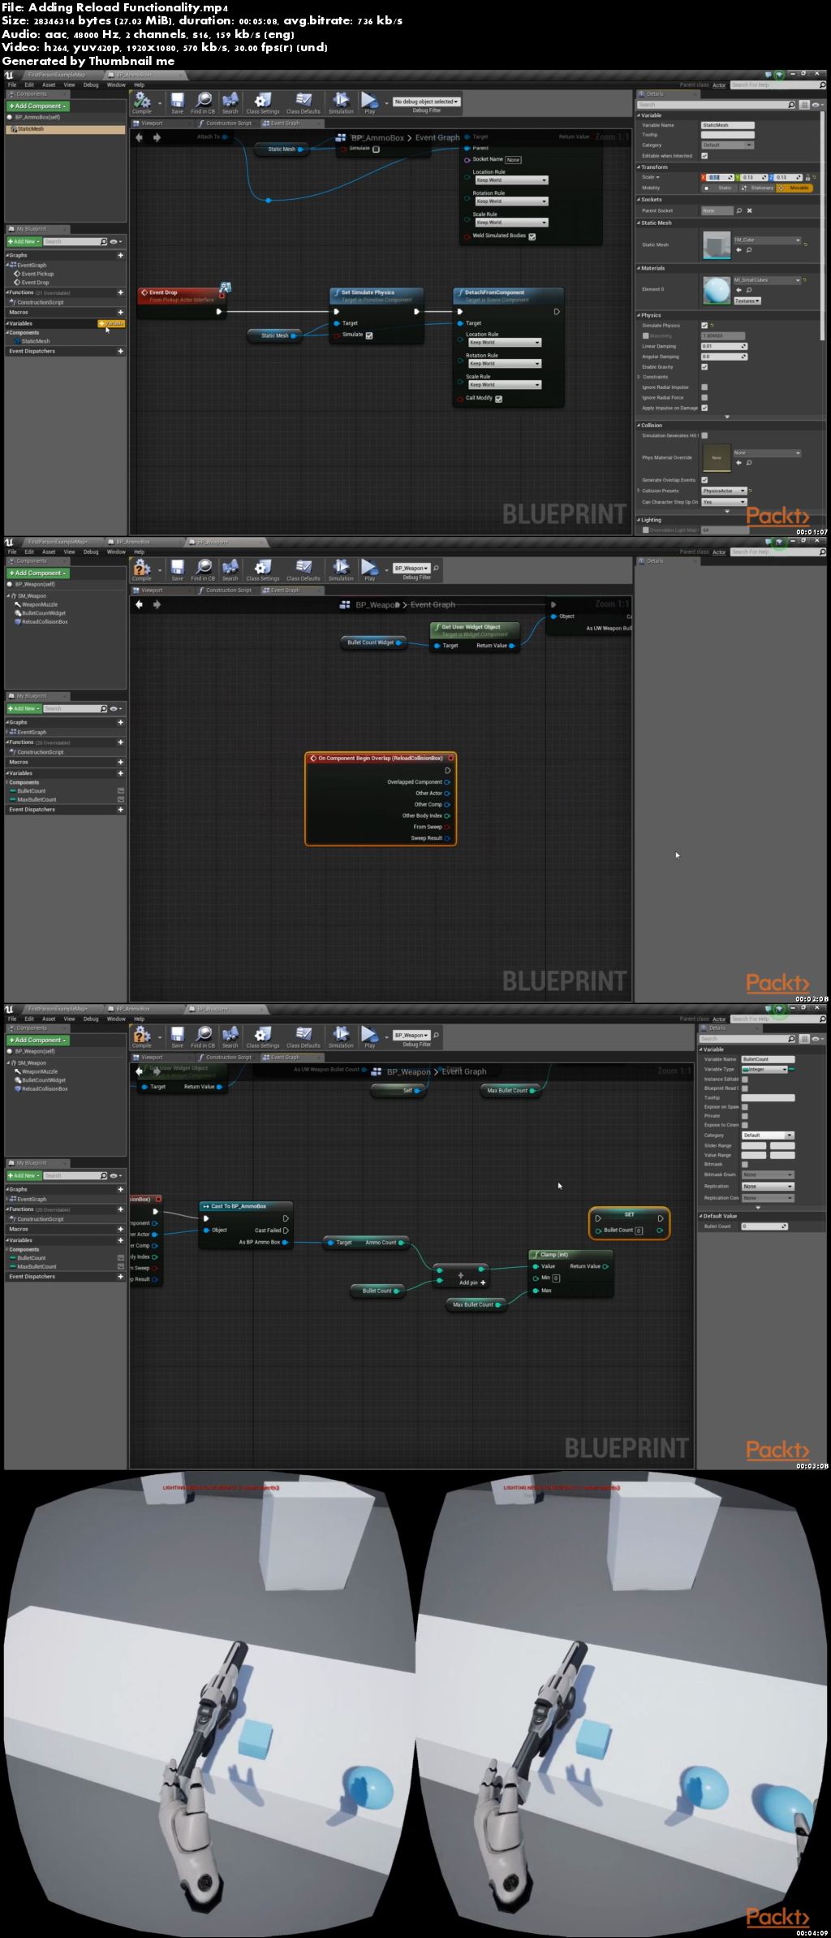831x1938 pixels.
Task: Open Location Rule dropdown on DetachFromComponent node
Action: (504, 343)
